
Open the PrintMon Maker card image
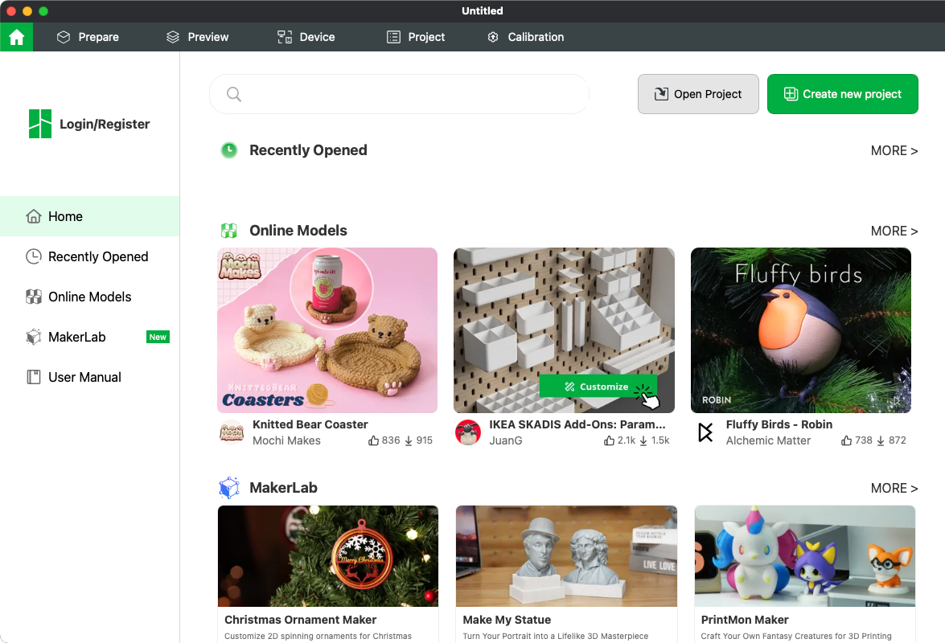click(x=804, y=555)
